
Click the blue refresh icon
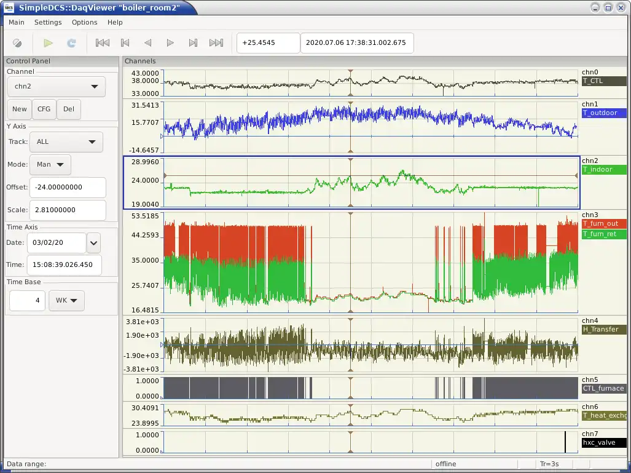(x=71, y=43)
